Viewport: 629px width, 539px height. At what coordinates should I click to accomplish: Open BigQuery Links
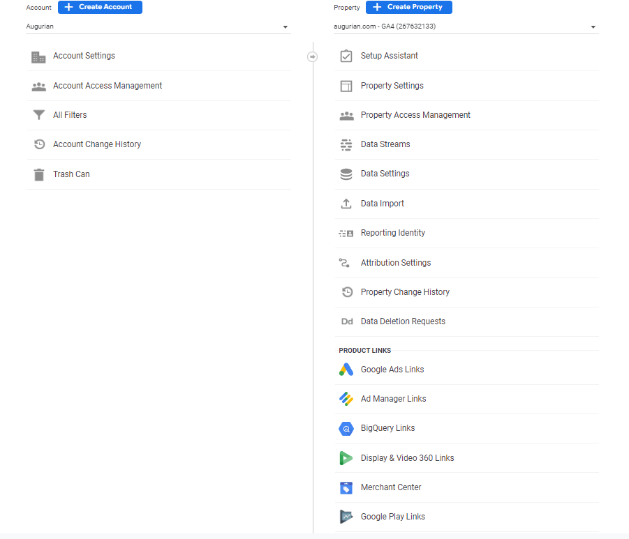467,428
